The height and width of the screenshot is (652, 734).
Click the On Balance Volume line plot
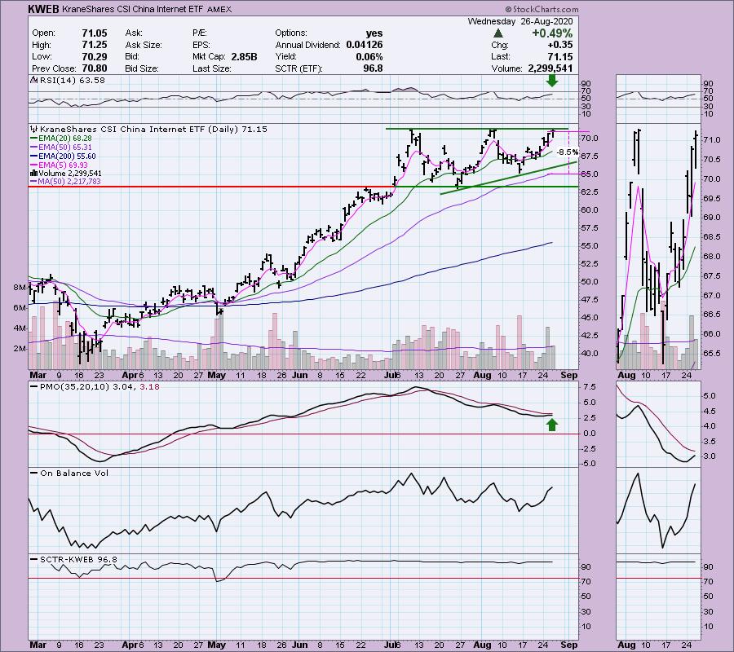290,510
